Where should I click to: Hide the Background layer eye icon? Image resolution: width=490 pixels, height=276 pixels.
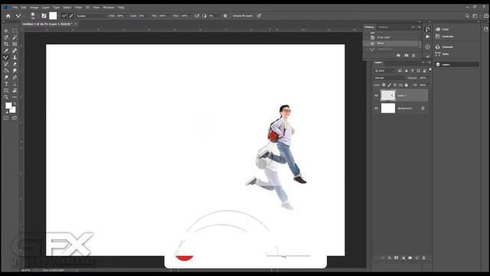(376, 108)
